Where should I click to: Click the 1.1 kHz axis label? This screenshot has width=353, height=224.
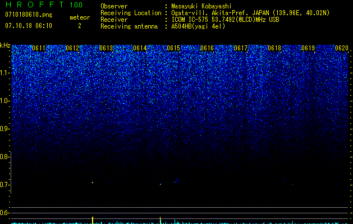[x=4, y=73]
